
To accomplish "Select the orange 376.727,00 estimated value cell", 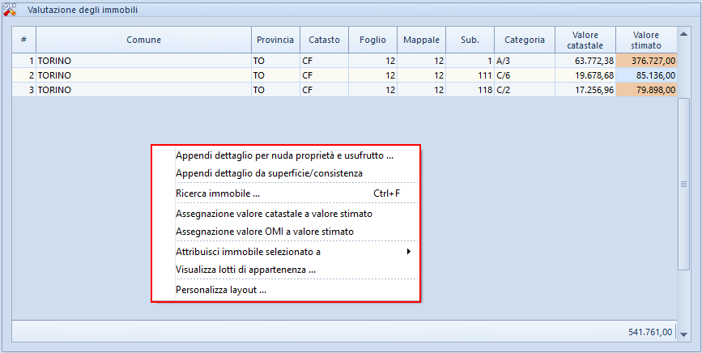I will pyautogui.click(x=646, y=60).
